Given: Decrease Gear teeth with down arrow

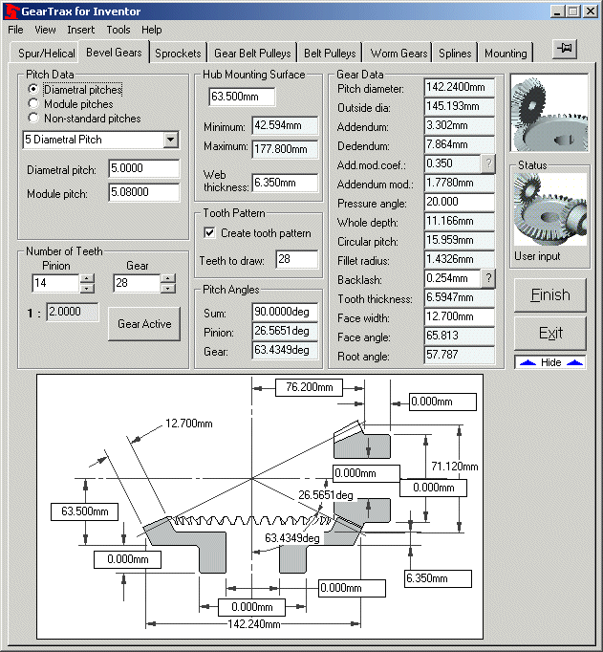Looking at the screenshot, I should tap(167, 288).
